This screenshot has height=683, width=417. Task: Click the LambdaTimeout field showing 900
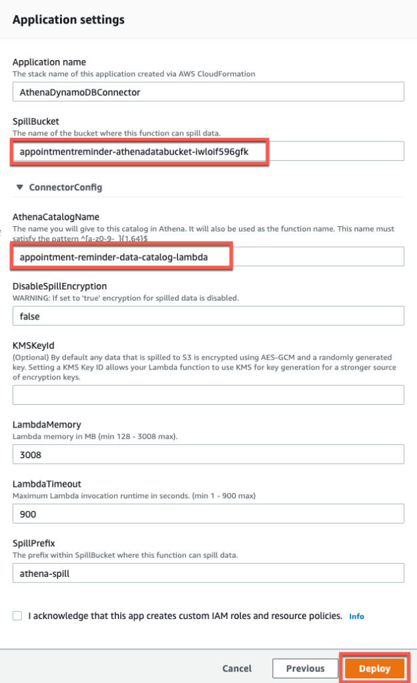click(207, 514)
